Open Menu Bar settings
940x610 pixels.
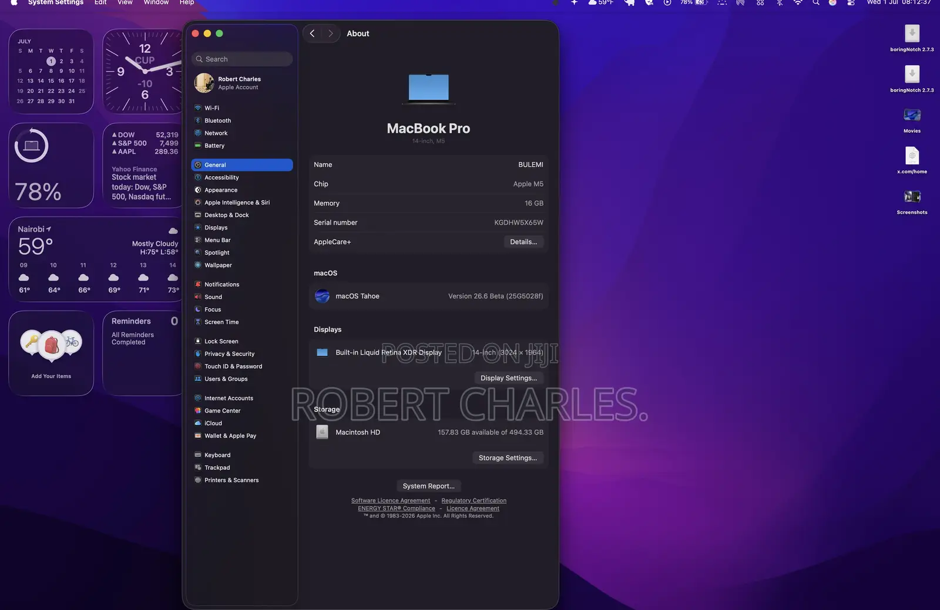pyautogui.click(x=241, y=240)
